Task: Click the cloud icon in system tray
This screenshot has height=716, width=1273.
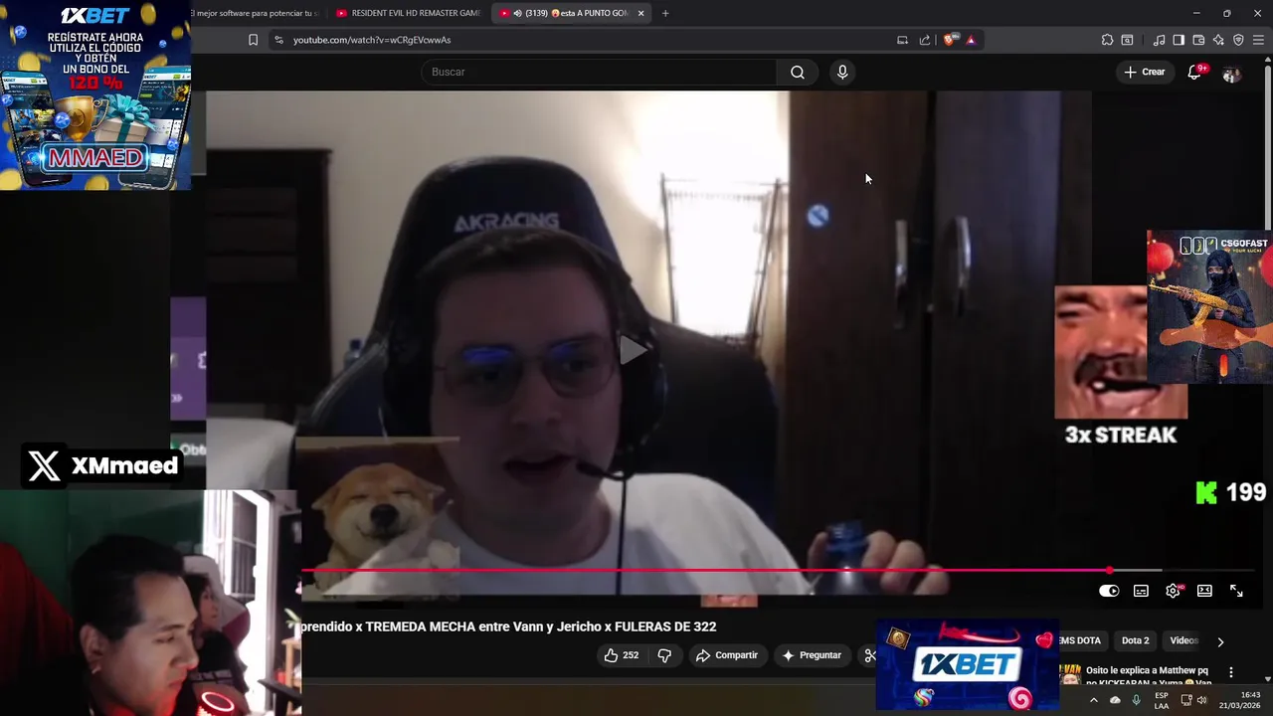Action: click(1115, 700)
